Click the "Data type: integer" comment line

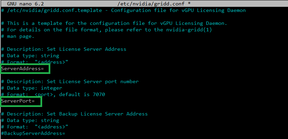(32, 88)
